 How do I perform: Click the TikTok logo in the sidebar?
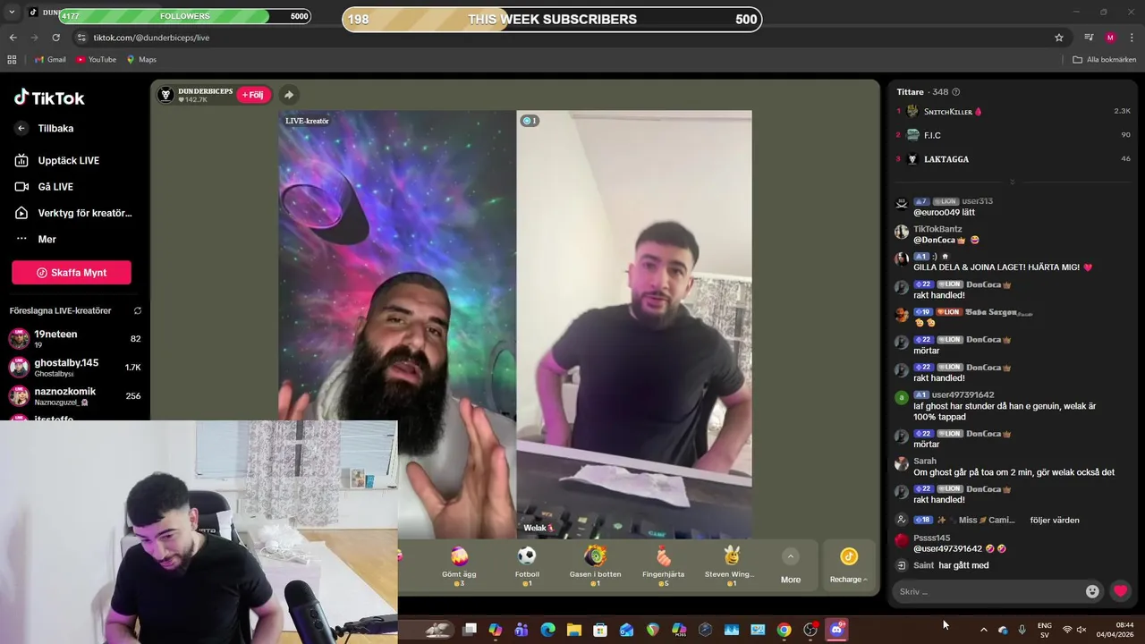point(49,97)
